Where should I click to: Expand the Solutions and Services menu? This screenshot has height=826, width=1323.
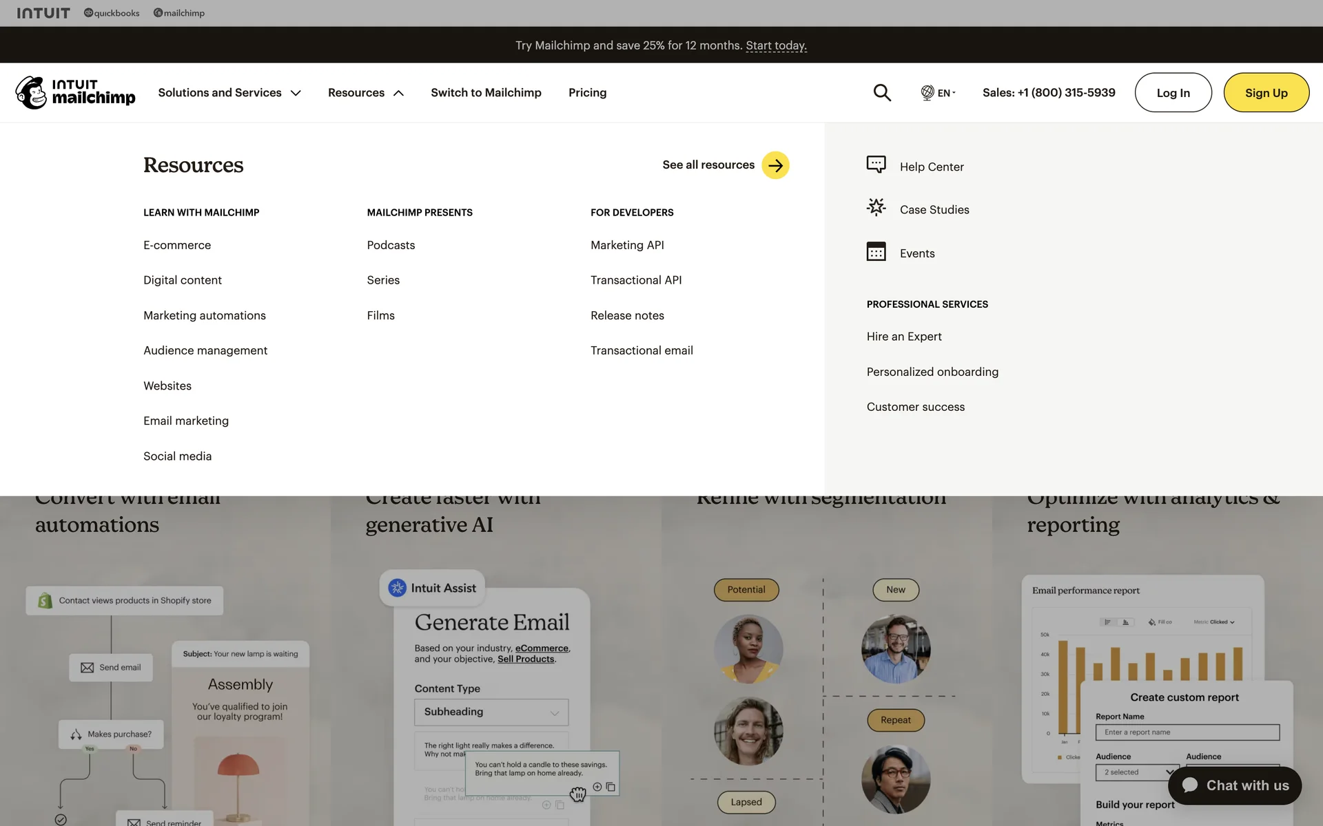229,92
